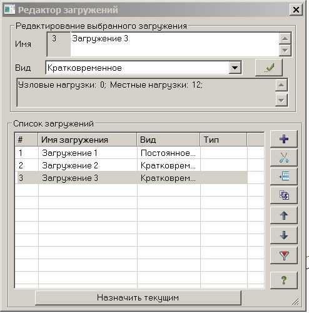The image size is (309, 313).
Task: Close the Редактор загружений dialog
Action: [x=296, y=9]
